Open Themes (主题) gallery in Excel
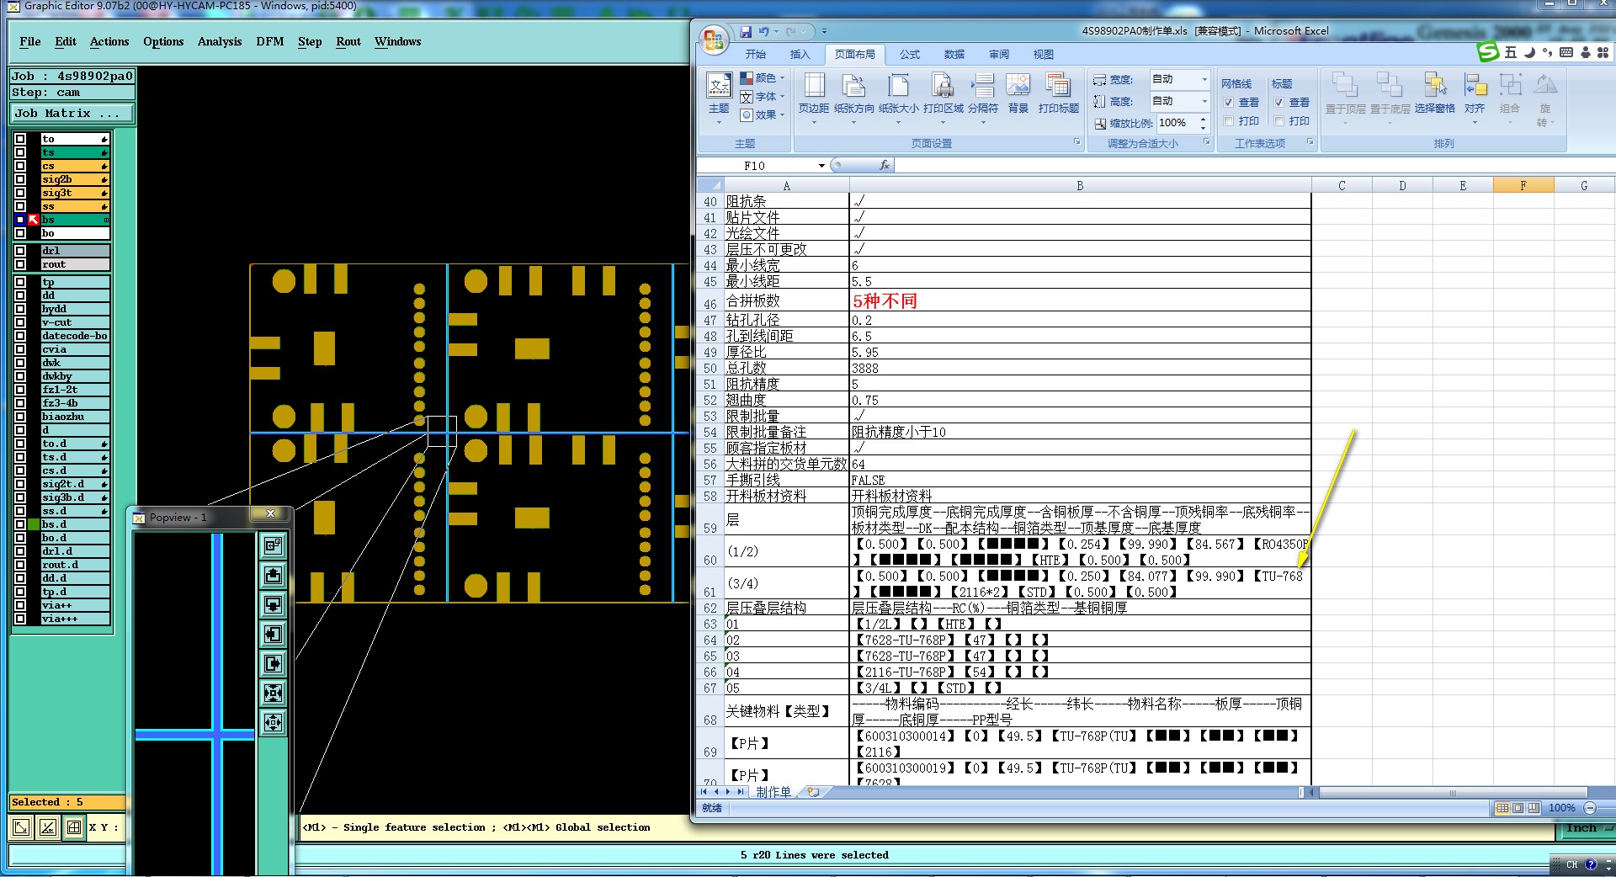1616x877 pixels. pyautogui.click(x=719, y=99)
